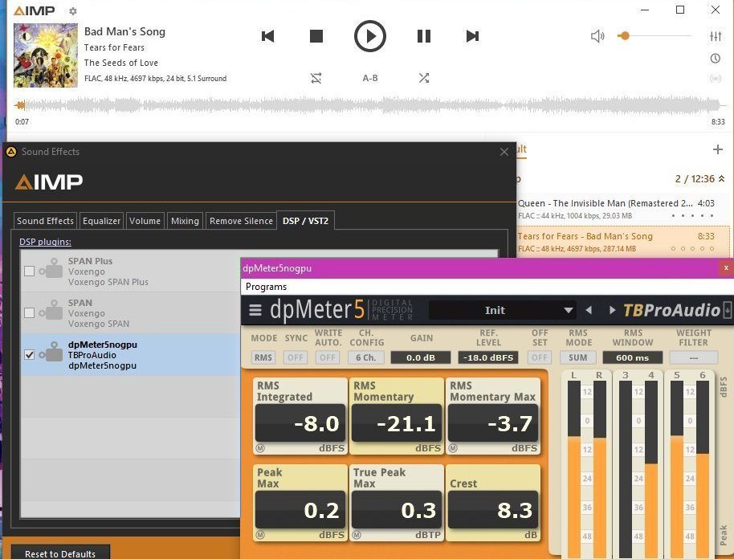
Task: Open the DSP plugins link
Action: click(x=45, y=242)
